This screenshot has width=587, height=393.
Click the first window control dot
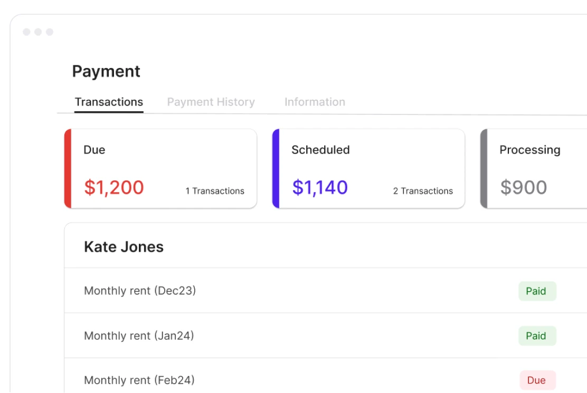point(26,32)
